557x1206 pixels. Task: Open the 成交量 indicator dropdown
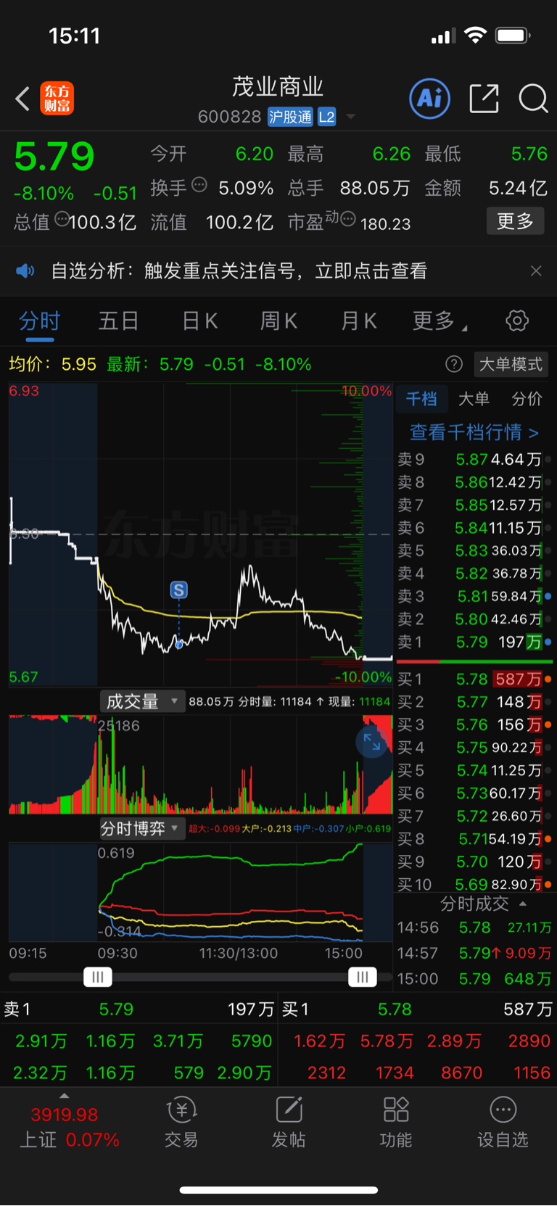click(x=141, y=702)
